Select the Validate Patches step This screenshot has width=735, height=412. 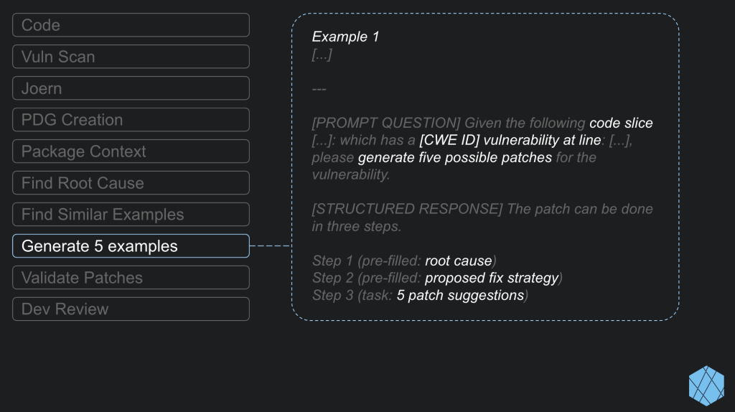click(x=131, y=278)
